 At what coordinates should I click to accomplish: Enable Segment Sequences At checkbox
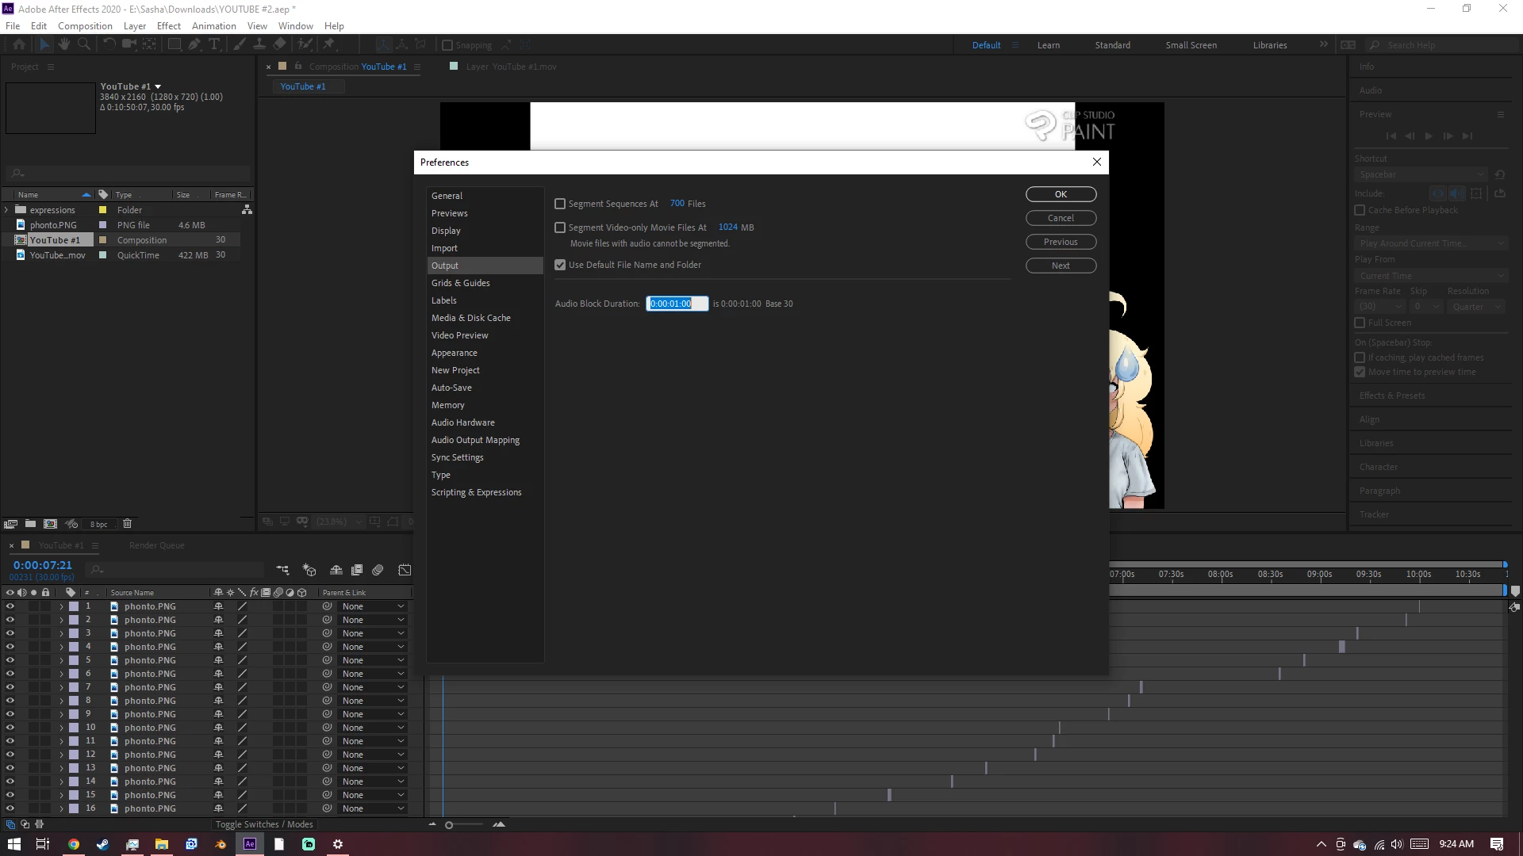[x=560, y=204]
